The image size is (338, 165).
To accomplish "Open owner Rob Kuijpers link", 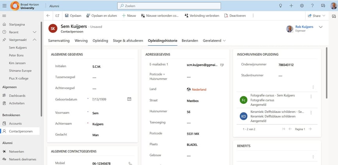I will tap(304, 27).
